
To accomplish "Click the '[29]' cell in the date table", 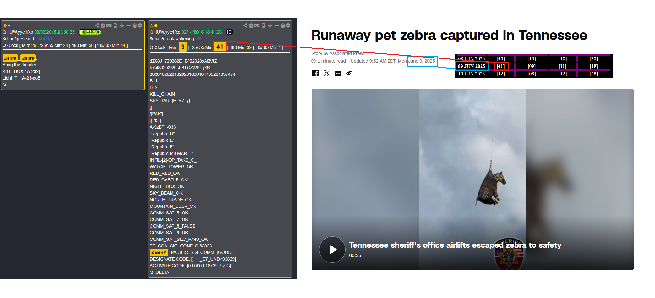I will coord(594,66).
